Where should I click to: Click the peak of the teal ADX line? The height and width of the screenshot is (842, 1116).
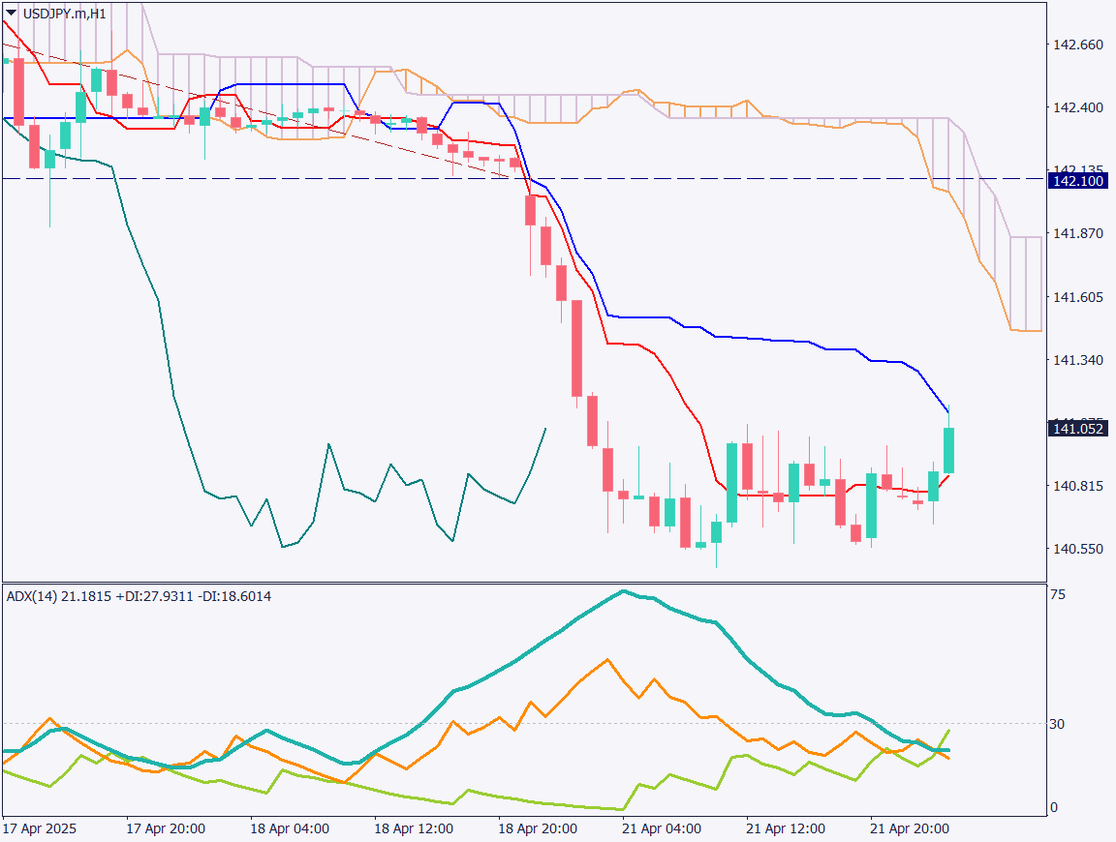click(623, 590)
